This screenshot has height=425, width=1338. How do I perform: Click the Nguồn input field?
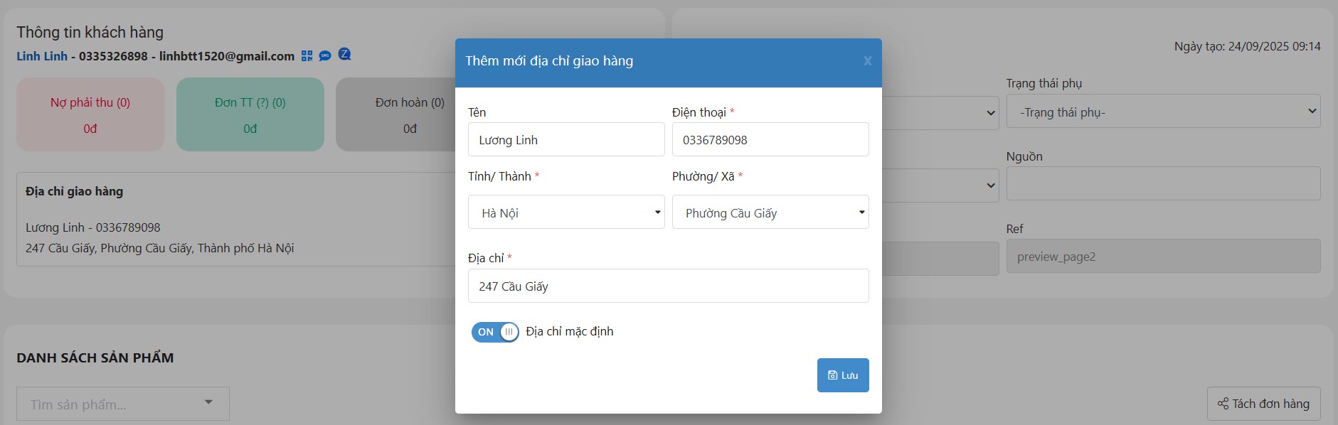[1163, 184]
